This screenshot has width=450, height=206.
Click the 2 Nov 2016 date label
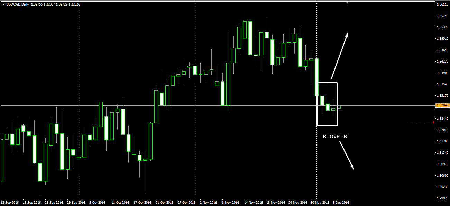(x=208, y=203)
